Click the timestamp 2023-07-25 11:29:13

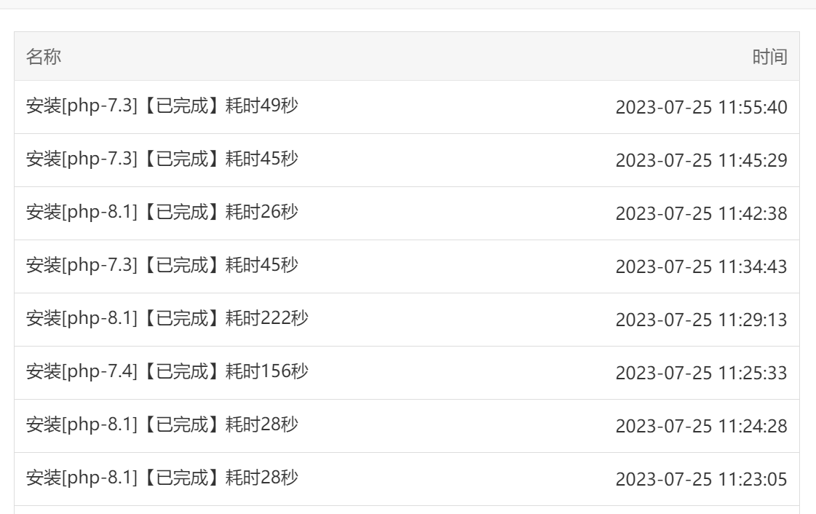tap(701, 320)
